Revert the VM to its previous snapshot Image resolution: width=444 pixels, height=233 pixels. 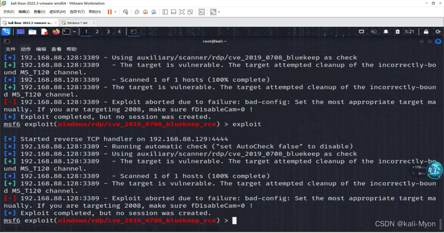coord(145,12)
